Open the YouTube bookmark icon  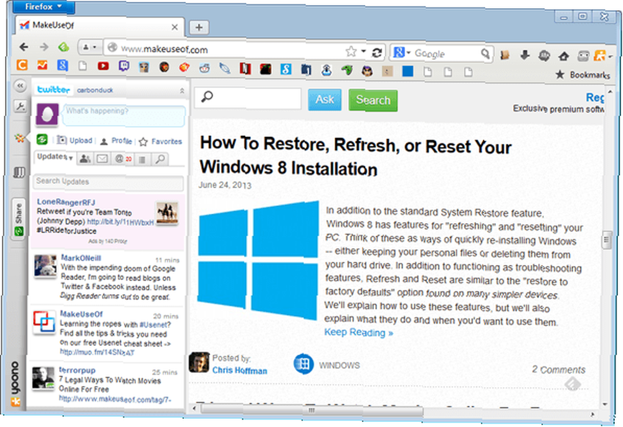103,65
